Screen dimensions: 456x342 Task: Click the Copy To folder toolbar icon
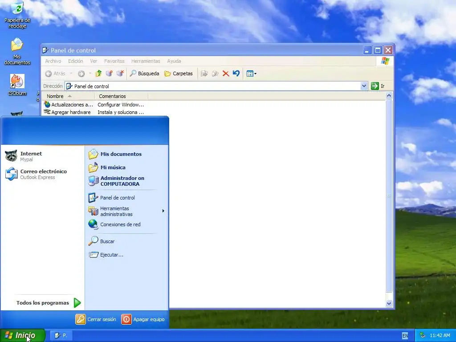pyautogui.click(x=215, y=73)
